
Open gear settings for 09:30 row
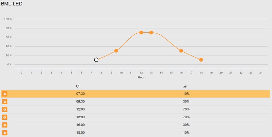(5, 102)
